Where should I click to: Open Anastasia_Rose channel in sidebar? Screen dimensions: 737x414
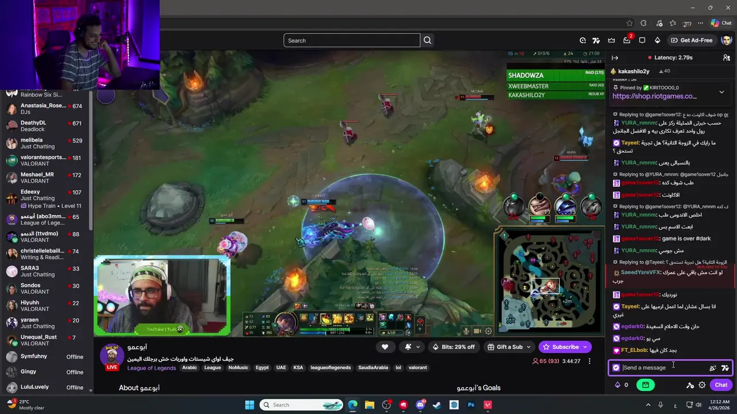pyautogui.click(x=46, y=109)
